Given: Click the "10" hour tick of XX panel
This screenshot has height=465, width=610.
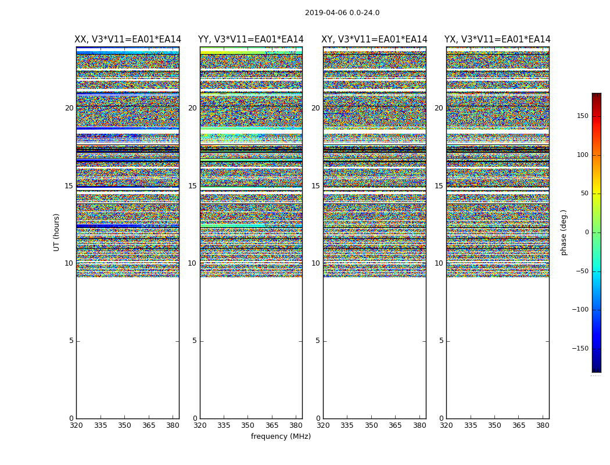Looking at the screenshot, I should click(69, 263).
